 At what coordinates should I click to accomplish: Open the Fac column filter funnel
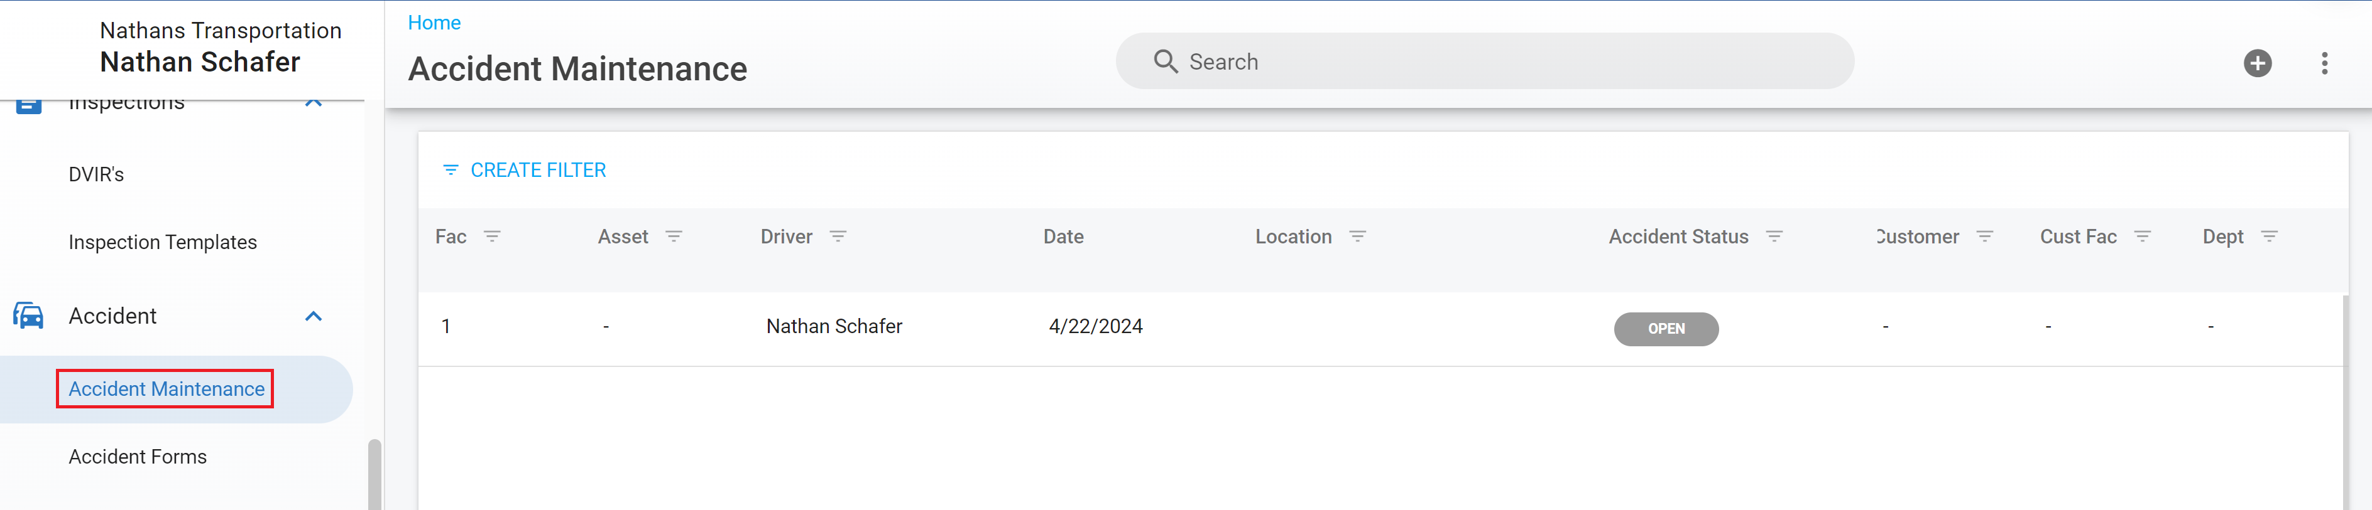pyautogui.click(x=493, y=236)
